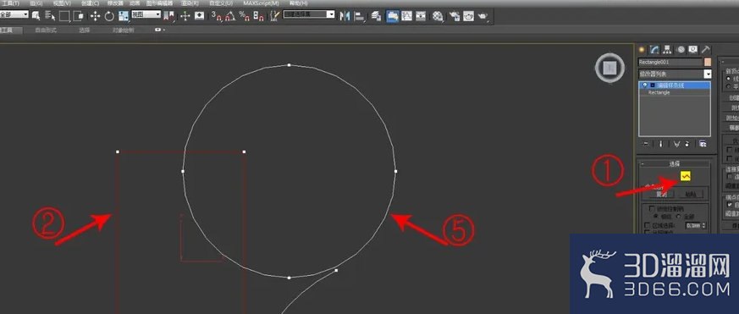
Task: Open the Create panel tab
Action: pyautogui.click(x=642, y=49)
